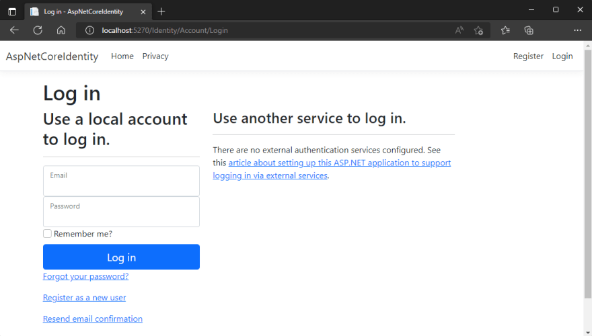Open the Collections icon
The image size is (592, 336).
click(529, 30)
